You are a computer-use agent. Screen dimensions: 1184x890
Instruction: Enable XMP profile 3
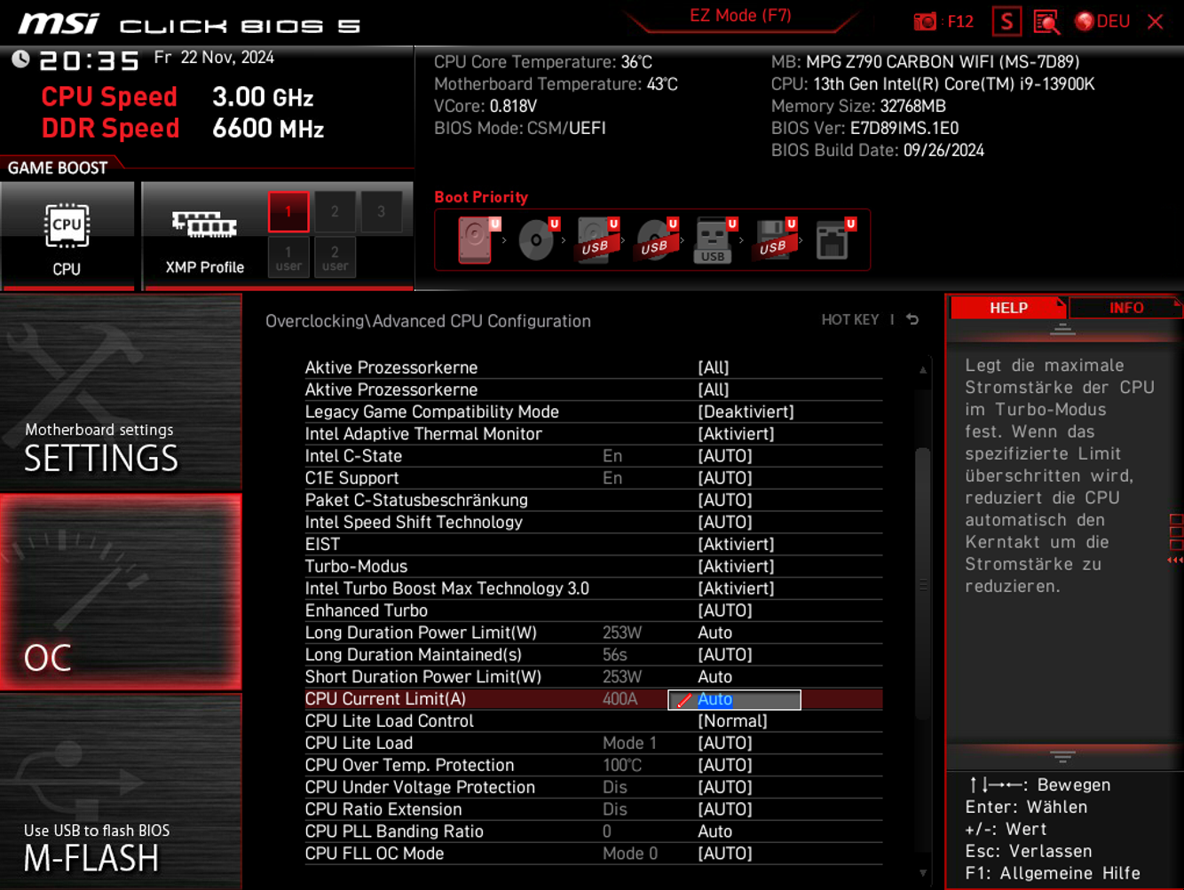click(x=381, y=211)
